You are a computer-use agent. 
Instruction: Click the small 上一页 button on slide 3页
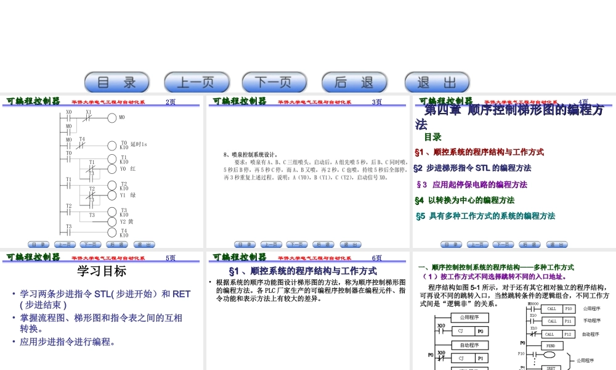tap(271, 245)
